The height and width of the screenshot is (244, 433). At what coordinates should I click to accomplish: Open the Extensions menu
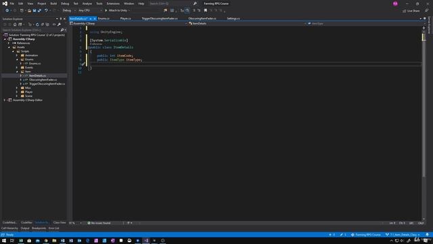tap(113, 3)
